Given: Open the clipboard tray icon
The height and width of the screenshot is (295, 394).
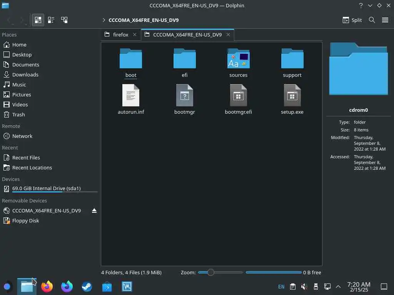Looking at the screenshot, I should pos(293,287).
